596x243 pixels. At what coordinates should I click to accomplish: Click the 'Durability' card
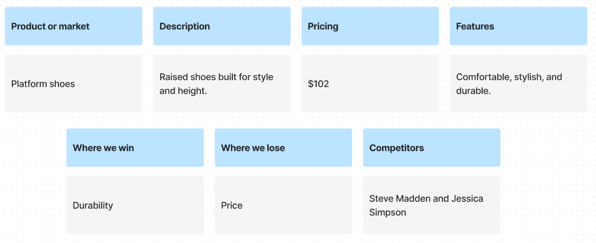(x=135, y=205)
